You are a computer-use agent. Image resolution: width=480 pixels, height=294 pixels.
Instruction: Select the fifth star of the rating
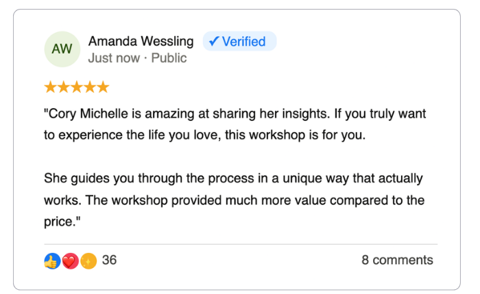[x=102, y=87]
